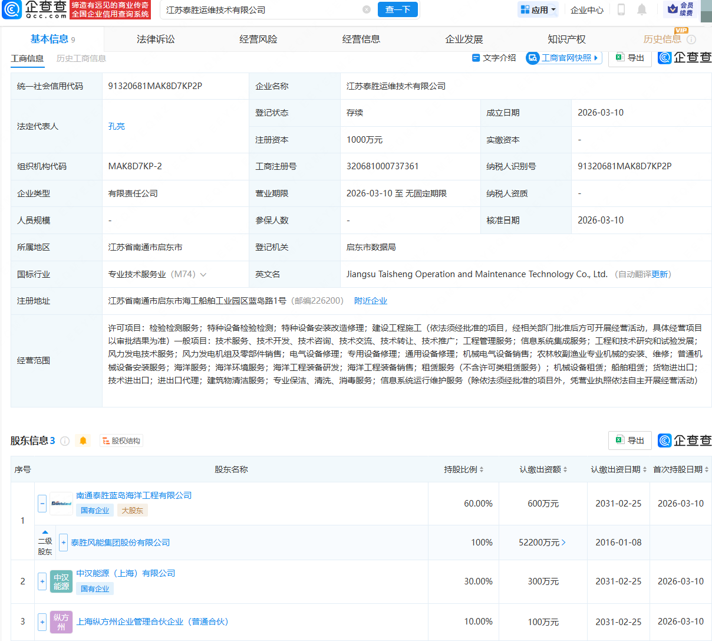Image resolution: width=712 pixels, height=641 pixels.
Task: Open the 应用 dropdown menu
Action: tap(538, 9)
